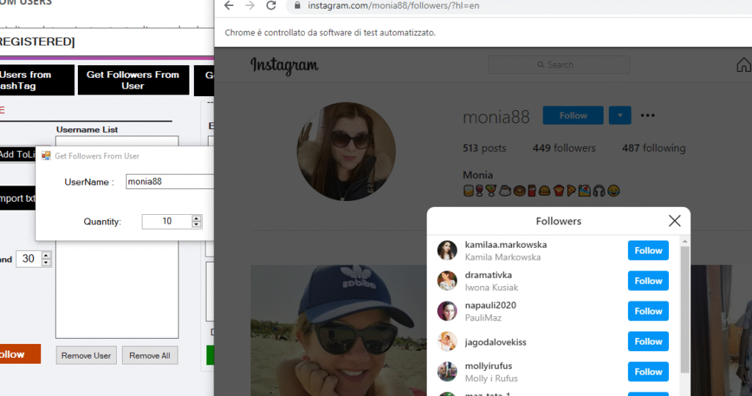Open the three-dots options menu on profile
752x396 pixels.
click(x=647, y=116)
